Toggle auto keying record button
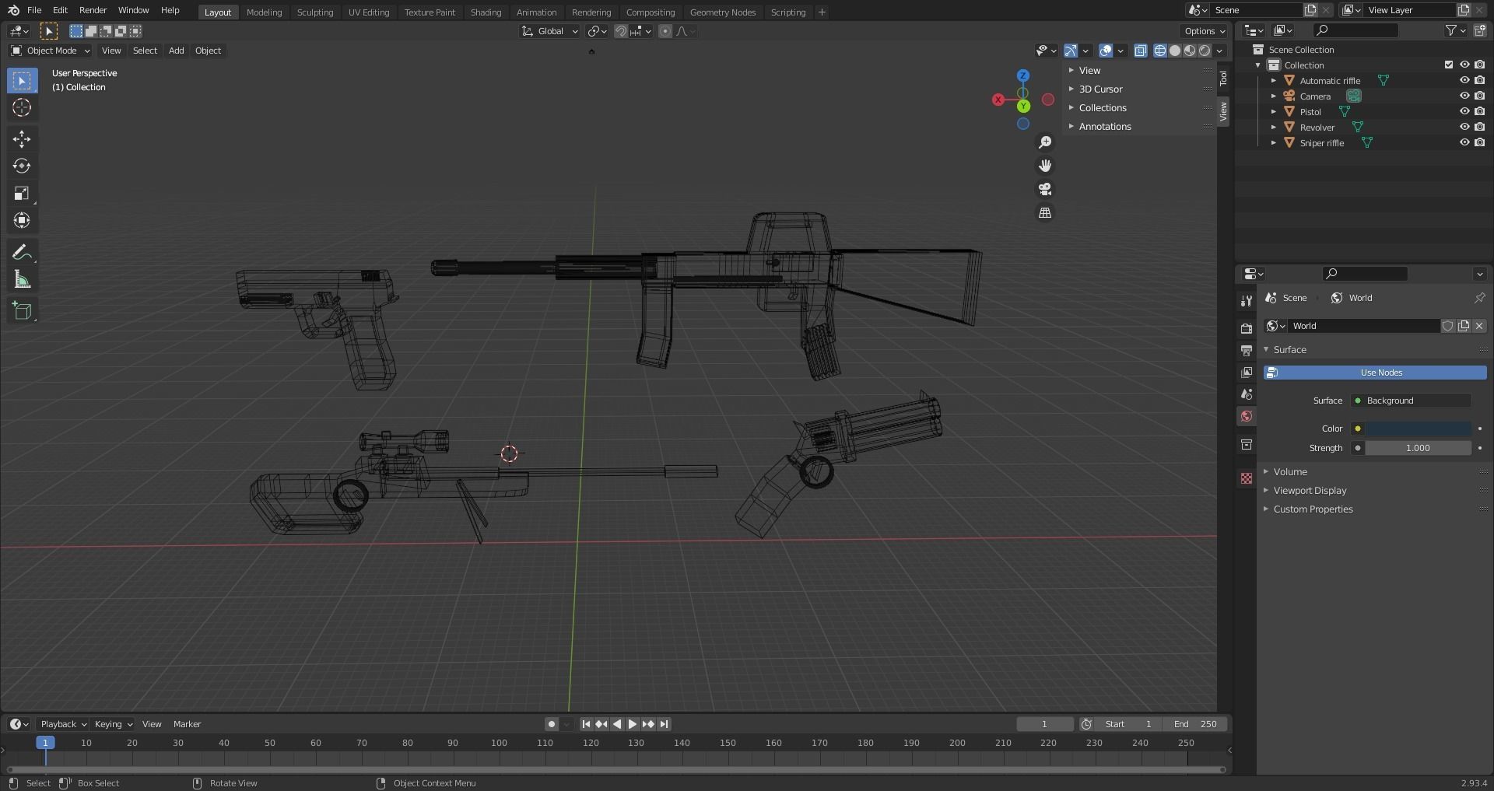The image size is (1494, 791). click(551, 724)
